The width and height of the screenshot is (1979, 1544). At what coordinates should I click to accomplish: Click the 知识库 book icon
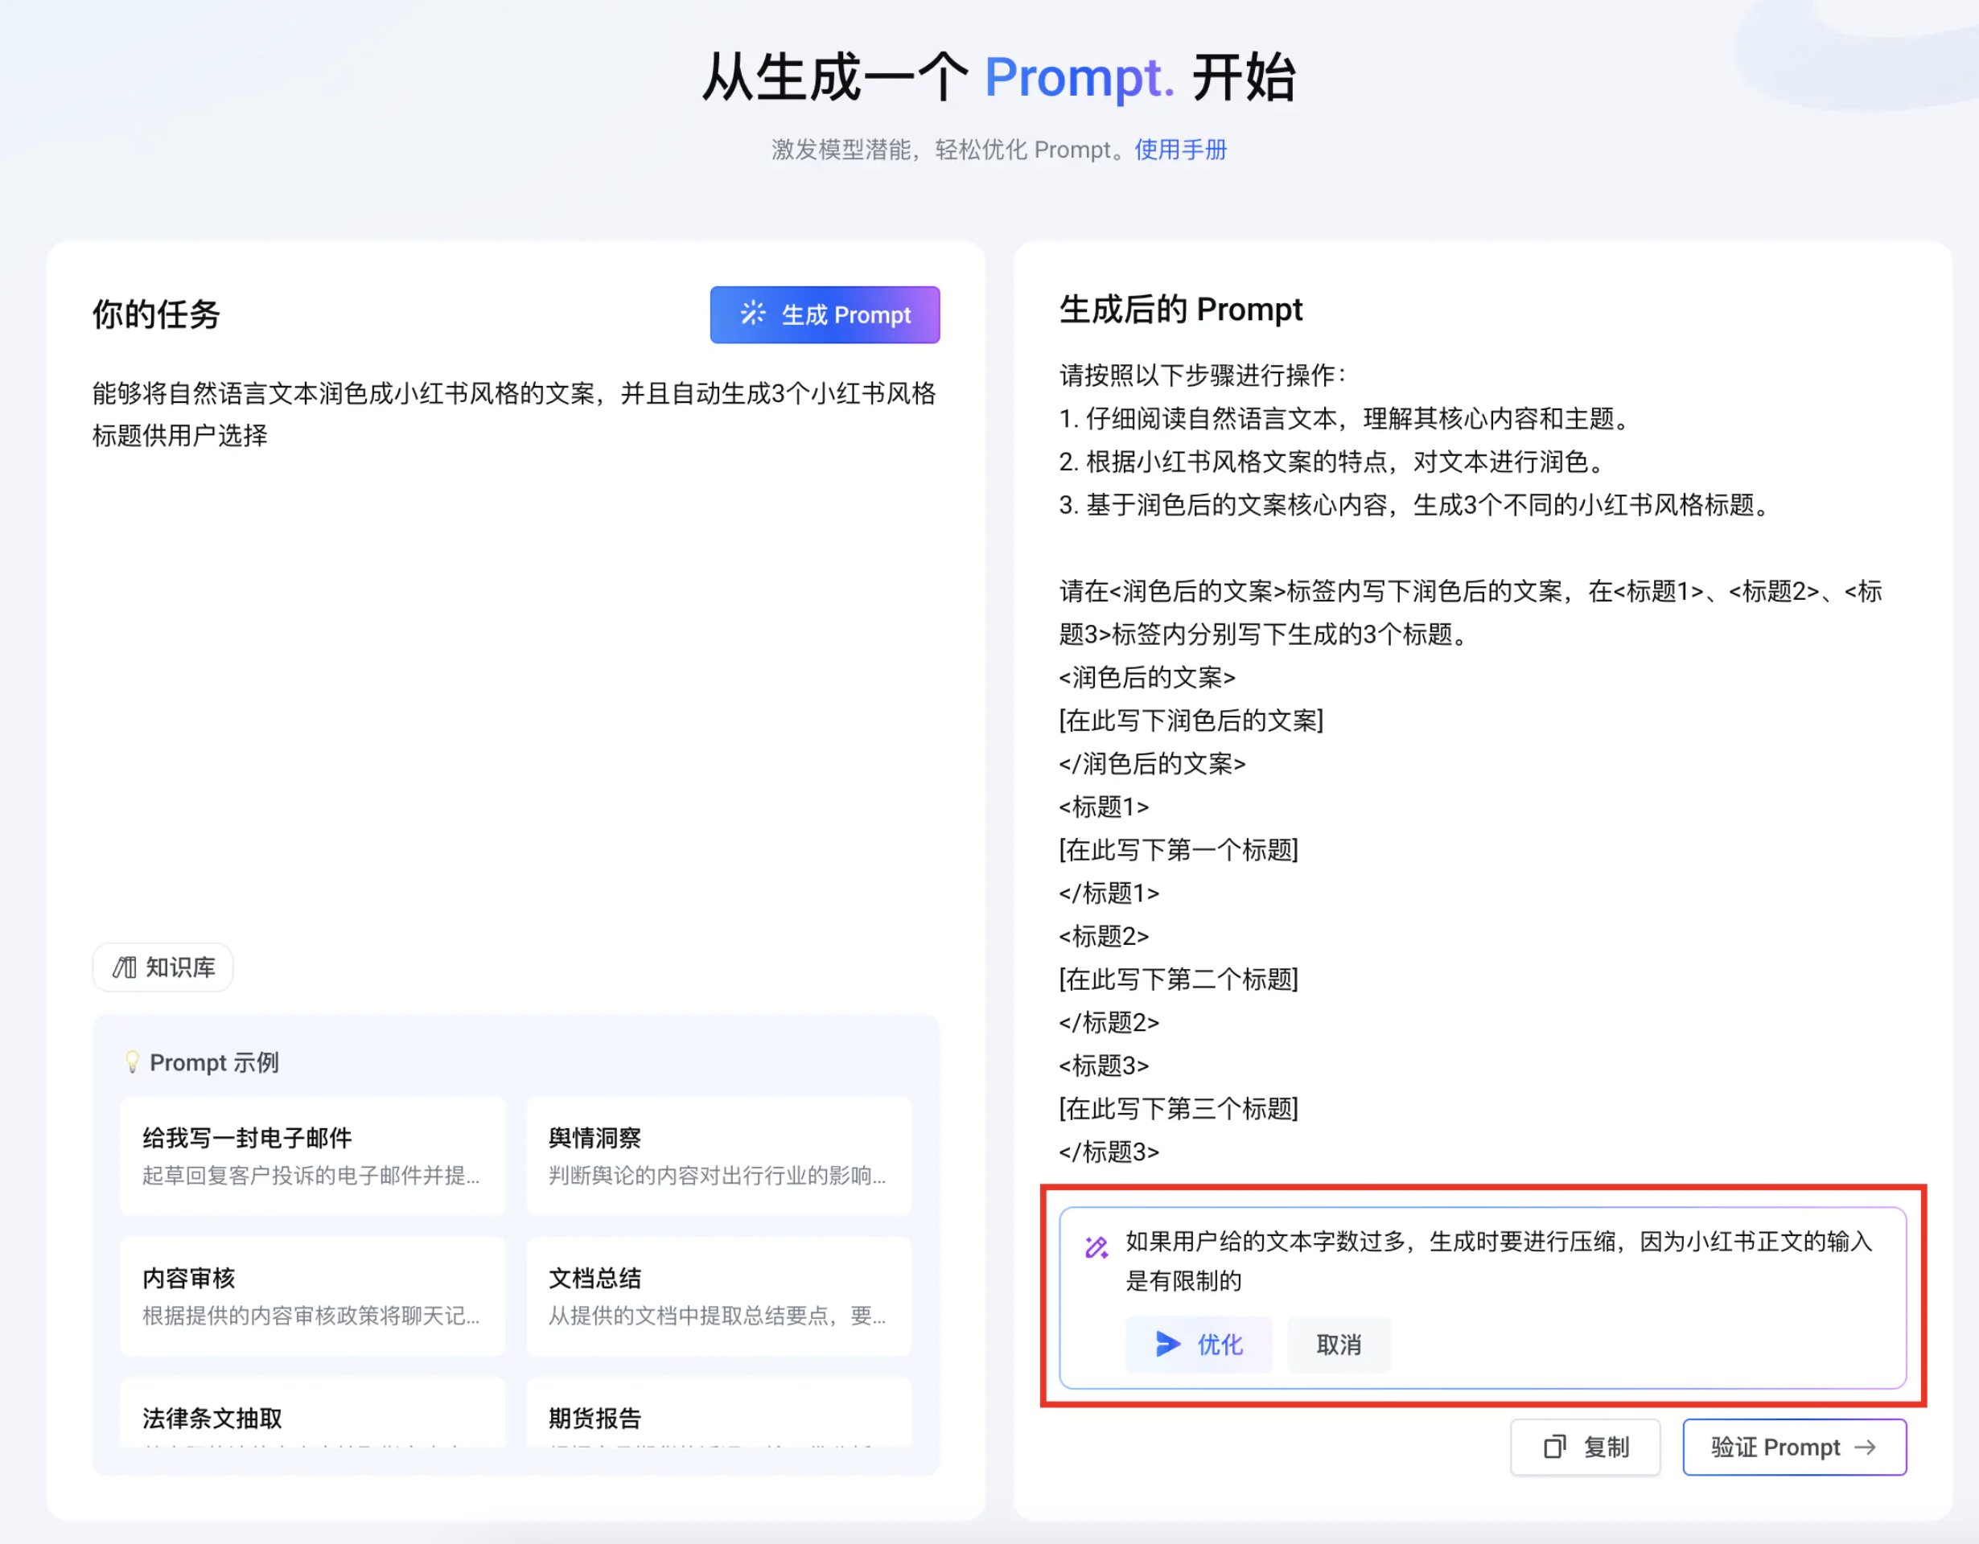pyautogui.click(x=124, y=967)
